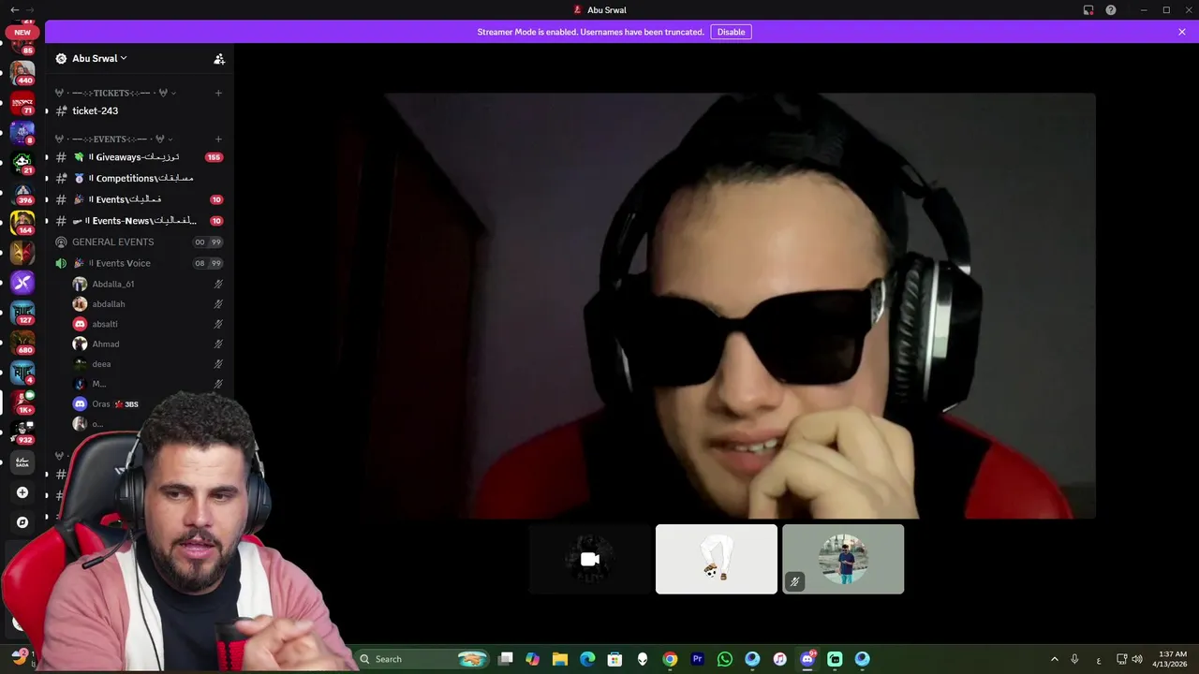
Task: Open the Competitions channel
Action: 139,178
